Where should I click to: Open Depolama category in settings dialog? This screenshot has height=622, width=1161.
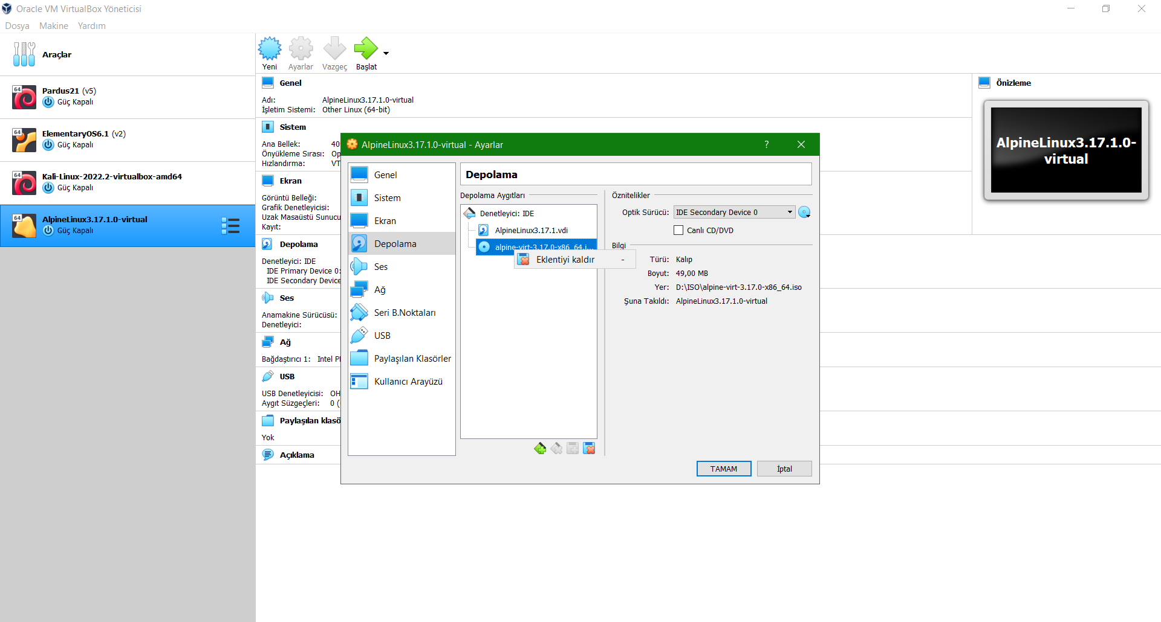[x=402, y=244]
